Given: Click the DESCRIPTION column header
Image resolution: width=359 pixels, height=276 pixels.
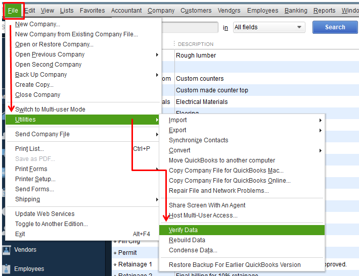Looking at the screenshot, I should coord(196,44).
